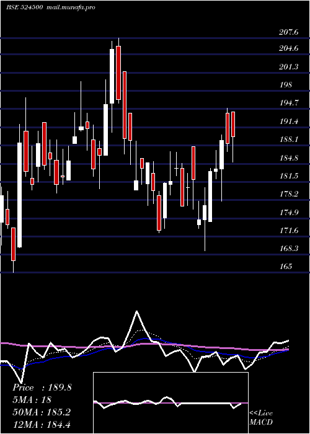Select the 165 price axis label
This screenshot has height=434, width=310.
[x=286, y=267]
